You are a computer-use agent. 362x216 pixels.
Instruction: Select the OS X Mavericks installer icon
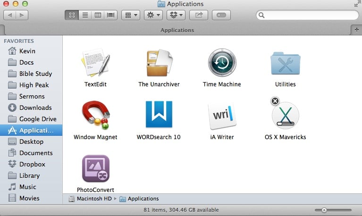pos(286,116)
